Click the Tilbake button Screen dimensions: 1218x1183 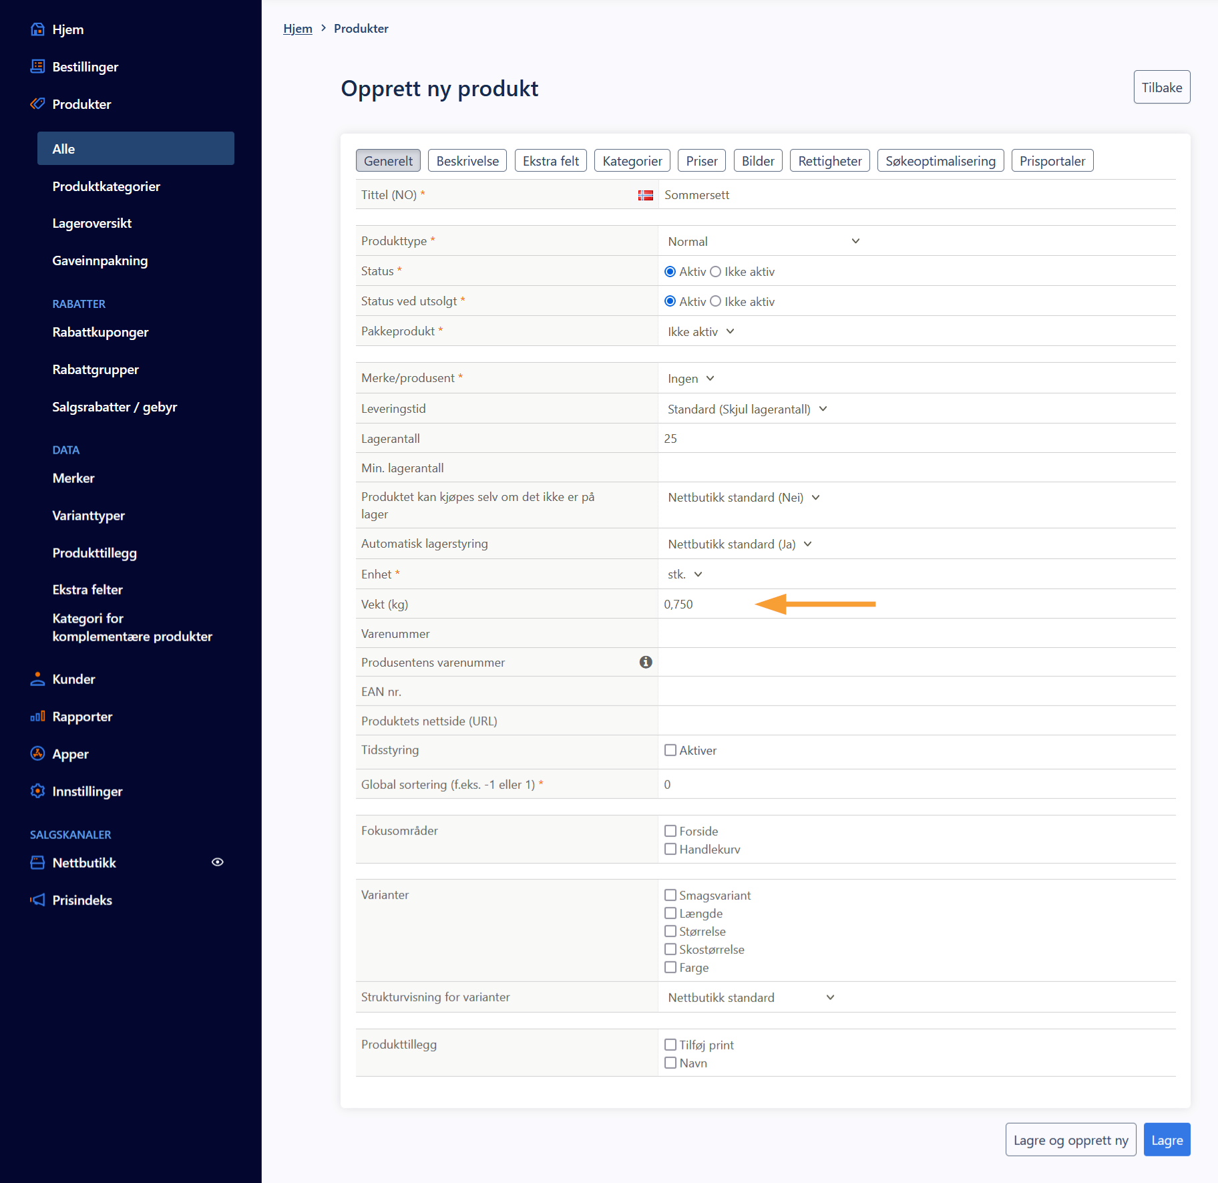tap(1162, 87)
